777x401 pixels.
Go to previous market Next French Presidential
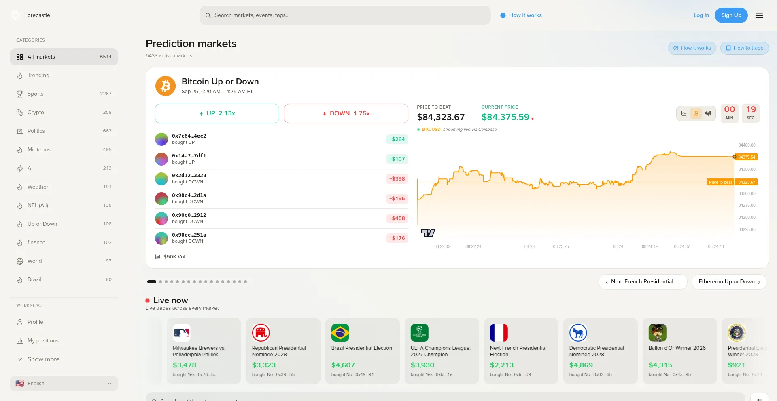point(643,282)
